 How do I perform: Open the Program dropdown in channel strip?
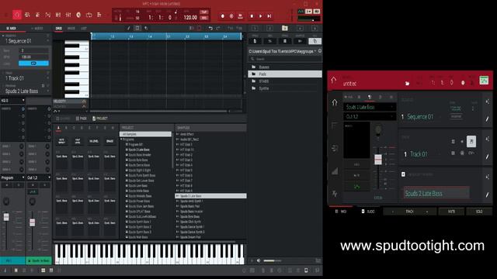pos(12,177)
